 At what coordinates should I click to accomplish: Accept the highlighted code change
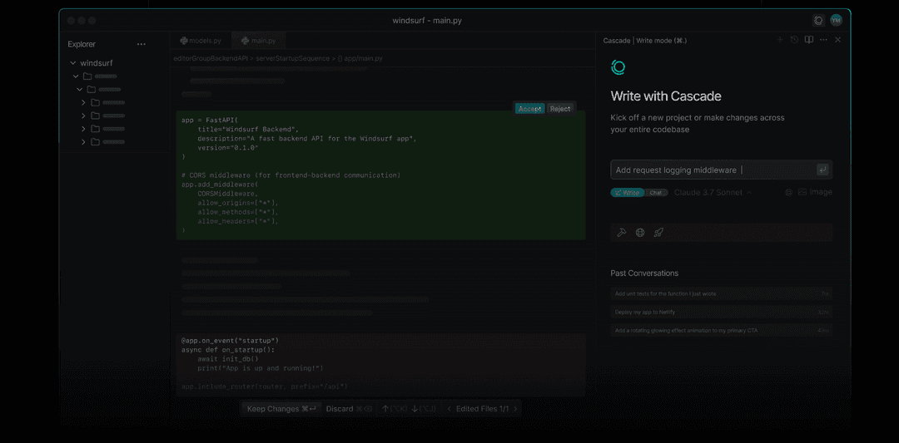529,109
